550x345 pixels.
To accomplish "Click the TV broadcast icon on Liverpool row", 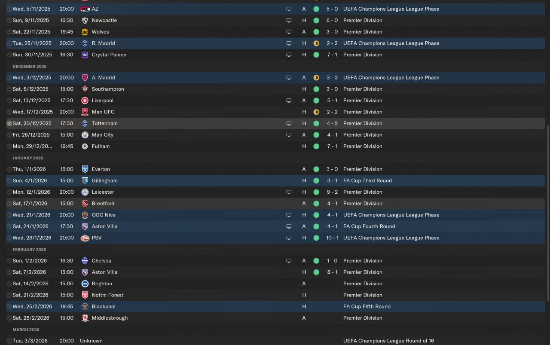I will tap(289, 101).
